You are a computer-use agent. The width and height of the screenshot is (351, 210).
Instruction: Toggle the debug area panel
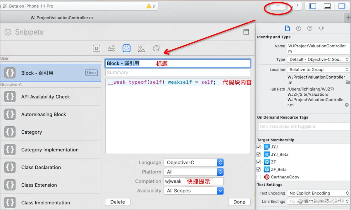coord(327,6)
